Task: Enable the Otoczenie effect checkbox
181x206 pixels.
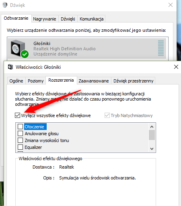Action: click(20, 126)
